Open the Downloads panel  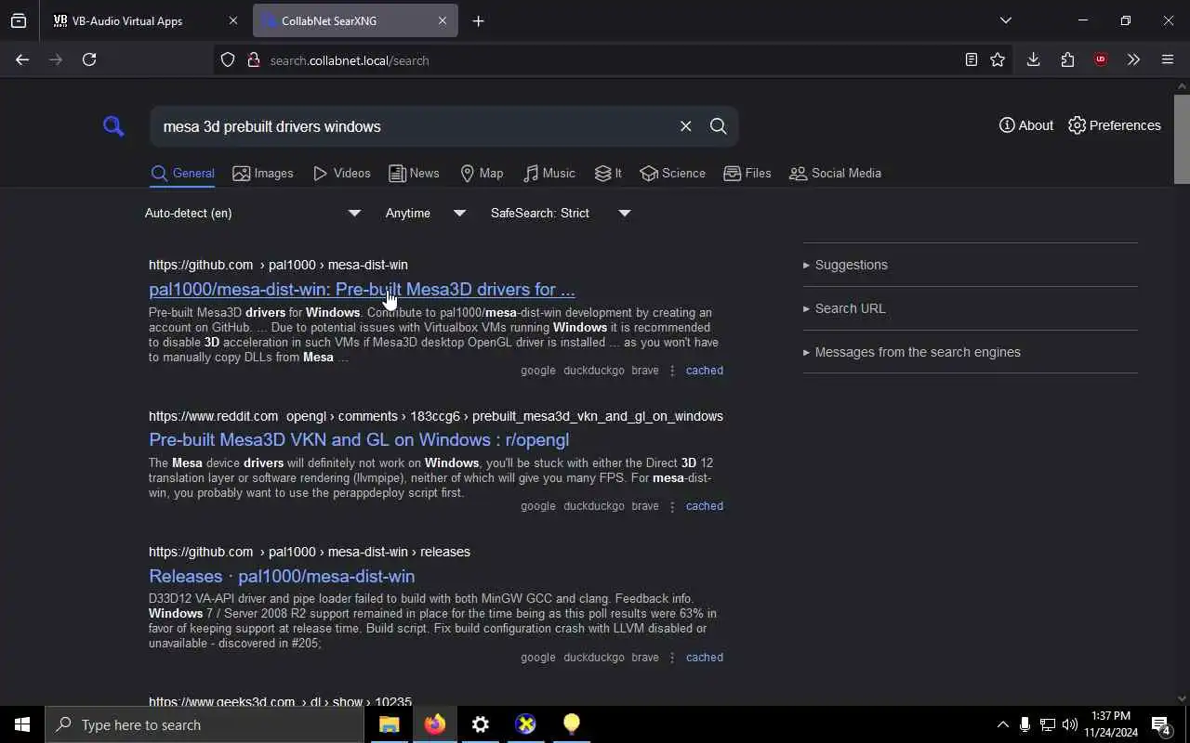1033,59
